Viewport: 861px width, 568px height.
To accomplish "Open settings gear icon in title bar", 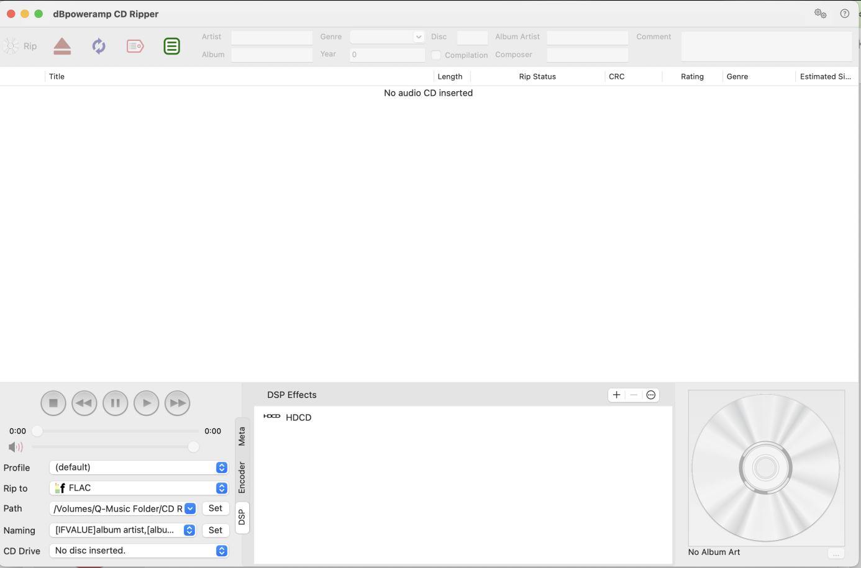I will 820,14.
